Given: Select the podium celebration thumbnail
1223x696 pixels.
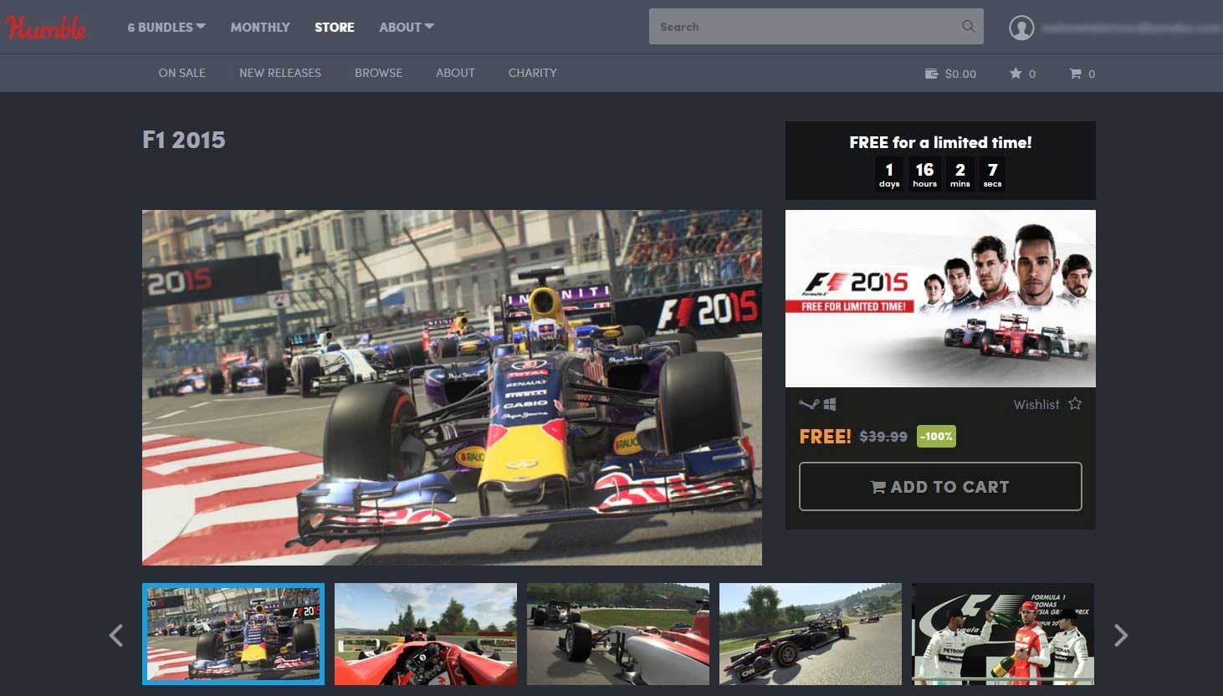Looking at the screenshot, I should 1002,634.
